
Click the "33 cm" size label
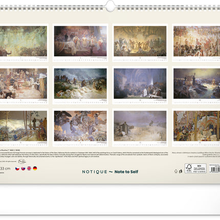(x=5, y=168)
